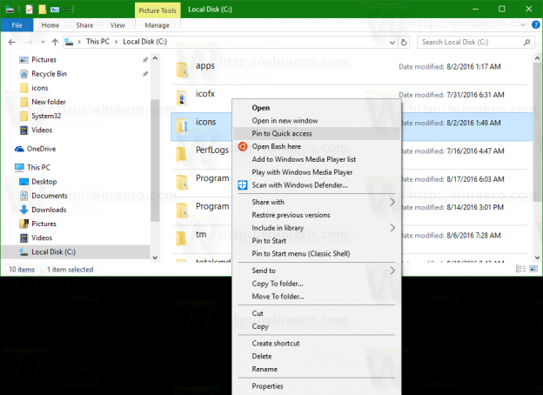Open the View ribbon tab
Image resolution: width=543 pixels, height=395 pixels.
coord(117,25)
